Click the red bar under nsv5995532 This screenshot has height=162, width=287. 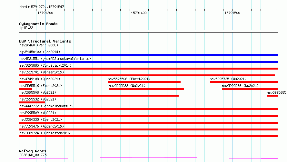32,102
